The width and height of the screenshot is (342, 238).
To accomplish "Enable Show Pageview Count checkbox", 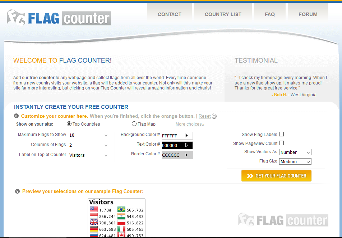I will coord(282,143).
